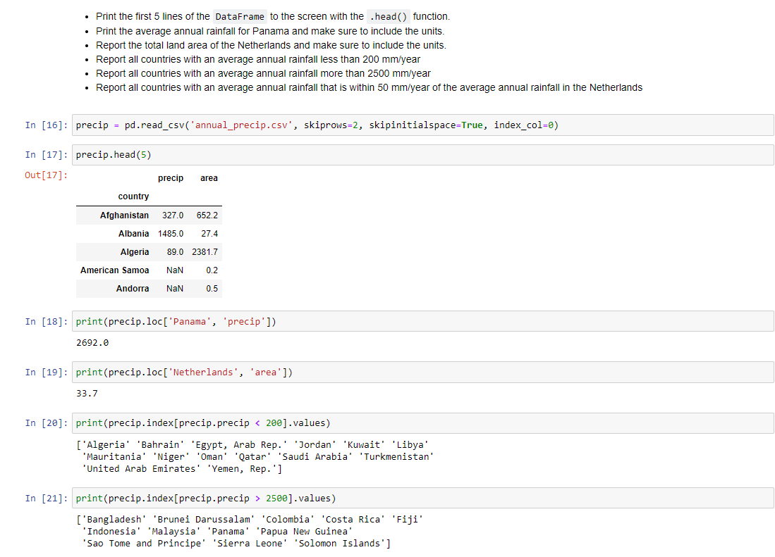Screen dimensions: 775x557
Task: Click the 2692.0 output value
Action: click(92, 342)
